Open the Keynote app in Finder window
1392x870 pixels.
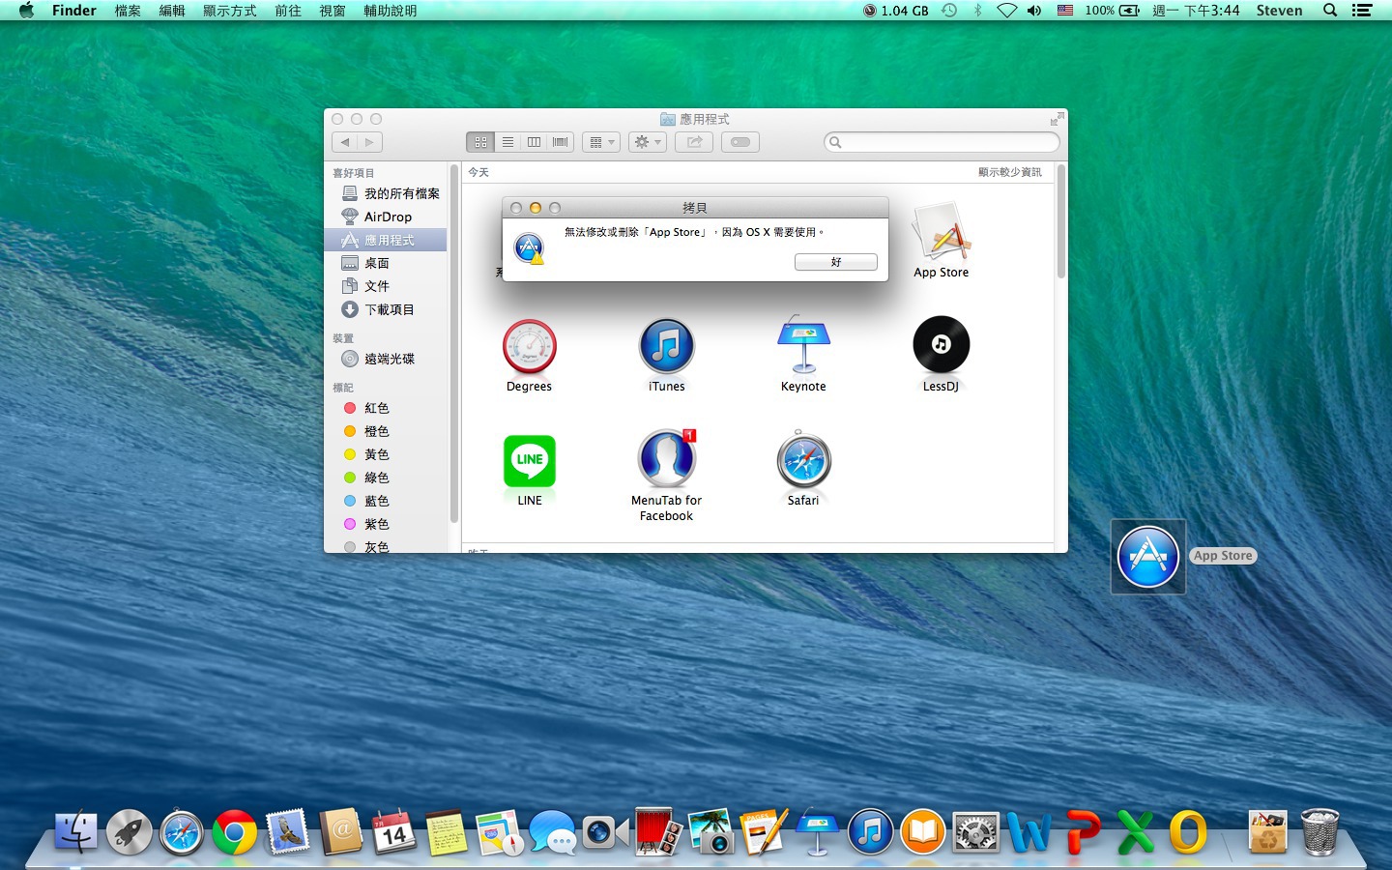pos(803,345)
